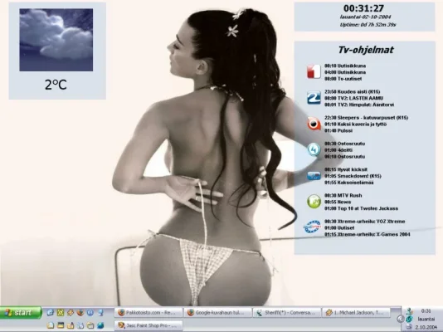
Task: Click the network computers tray icon
Action: pos(409,327)
